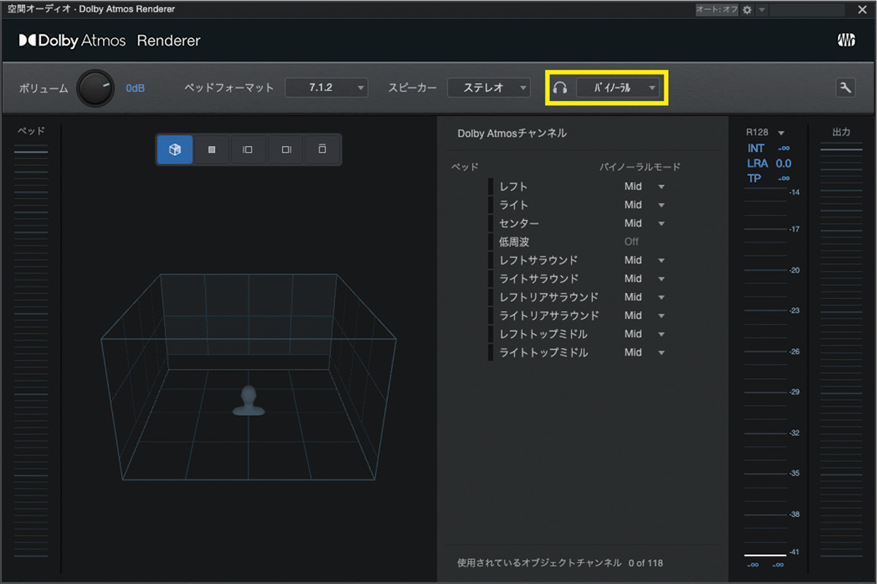877x584 pixels.
Task: Open the R128 loudness standard dropdown
Action: [x=765, y=132]
